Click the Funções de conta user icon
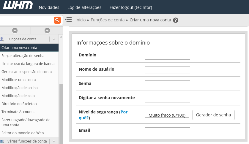The image size is (249, 144). pyautogui.click(x=2, y=39)
